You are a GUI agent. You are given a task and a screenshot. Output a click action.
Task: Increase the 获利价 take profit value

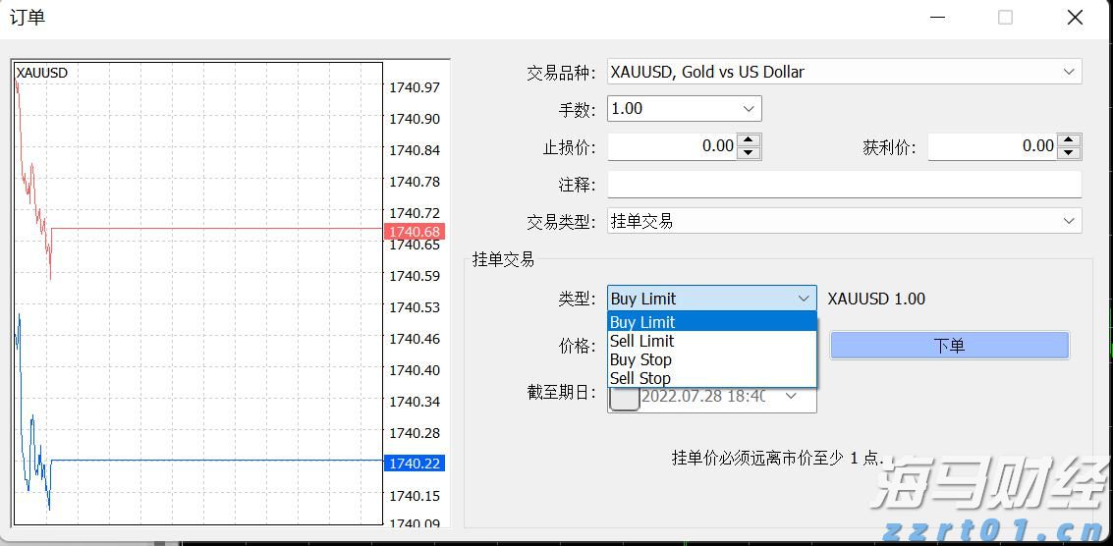[1069, 140]
